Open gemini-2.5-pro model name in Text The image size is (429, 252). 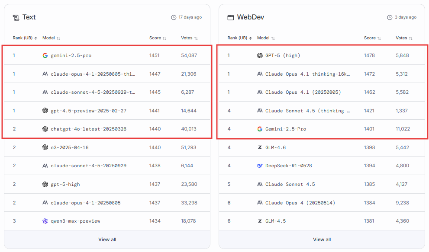tap(71, 55)
